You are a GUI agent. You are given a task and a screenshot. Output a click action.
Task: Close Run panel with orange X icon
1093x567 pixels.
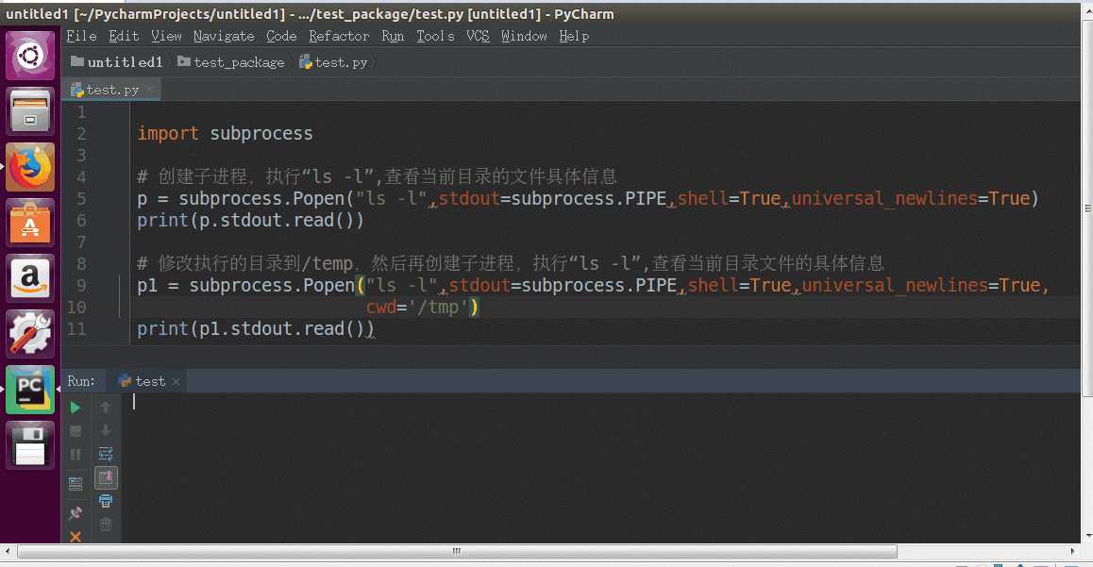click(x=76, y=537)
